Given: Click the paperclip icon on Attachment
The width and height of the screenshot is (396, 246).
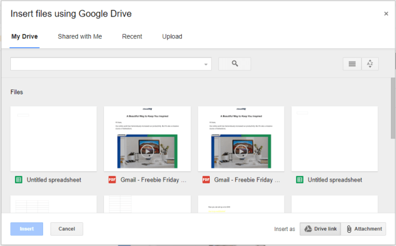Looking at the screenshot, I should [x=349, y=229].
